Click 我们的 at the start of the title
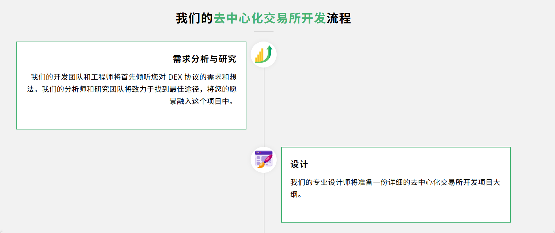 click(194, 18)
